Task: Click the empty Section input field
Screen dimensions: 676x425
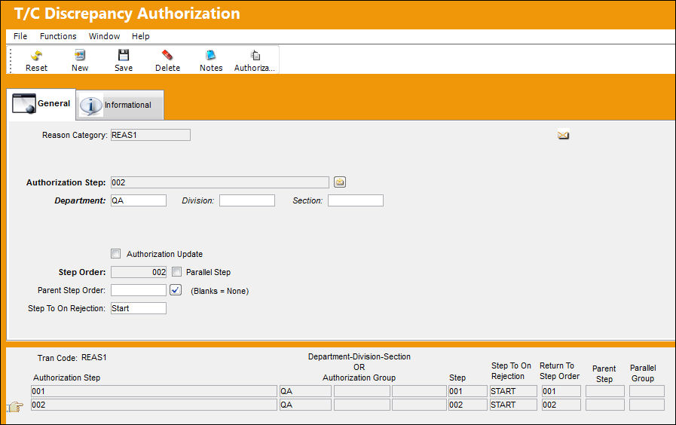Action: click(355, 200)
